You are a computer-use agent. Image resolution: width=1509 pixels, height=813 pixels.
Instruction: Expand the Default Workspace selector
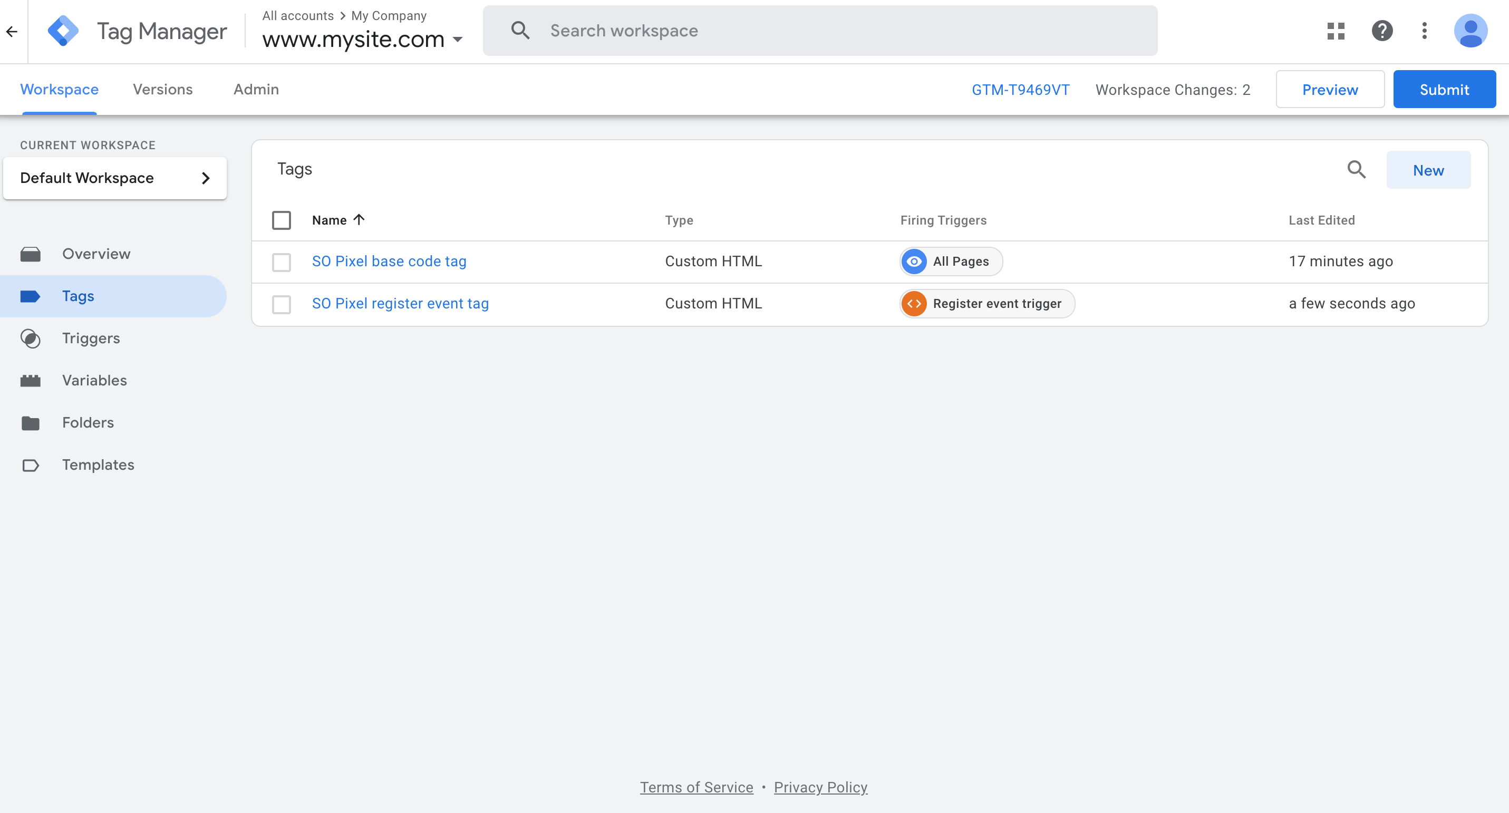point(115,178)
